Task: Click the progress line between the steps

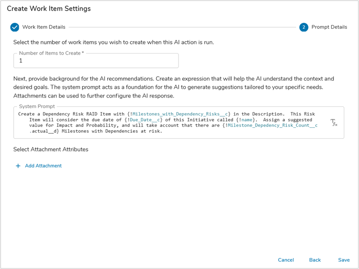Action: click(x=183, y=27)
